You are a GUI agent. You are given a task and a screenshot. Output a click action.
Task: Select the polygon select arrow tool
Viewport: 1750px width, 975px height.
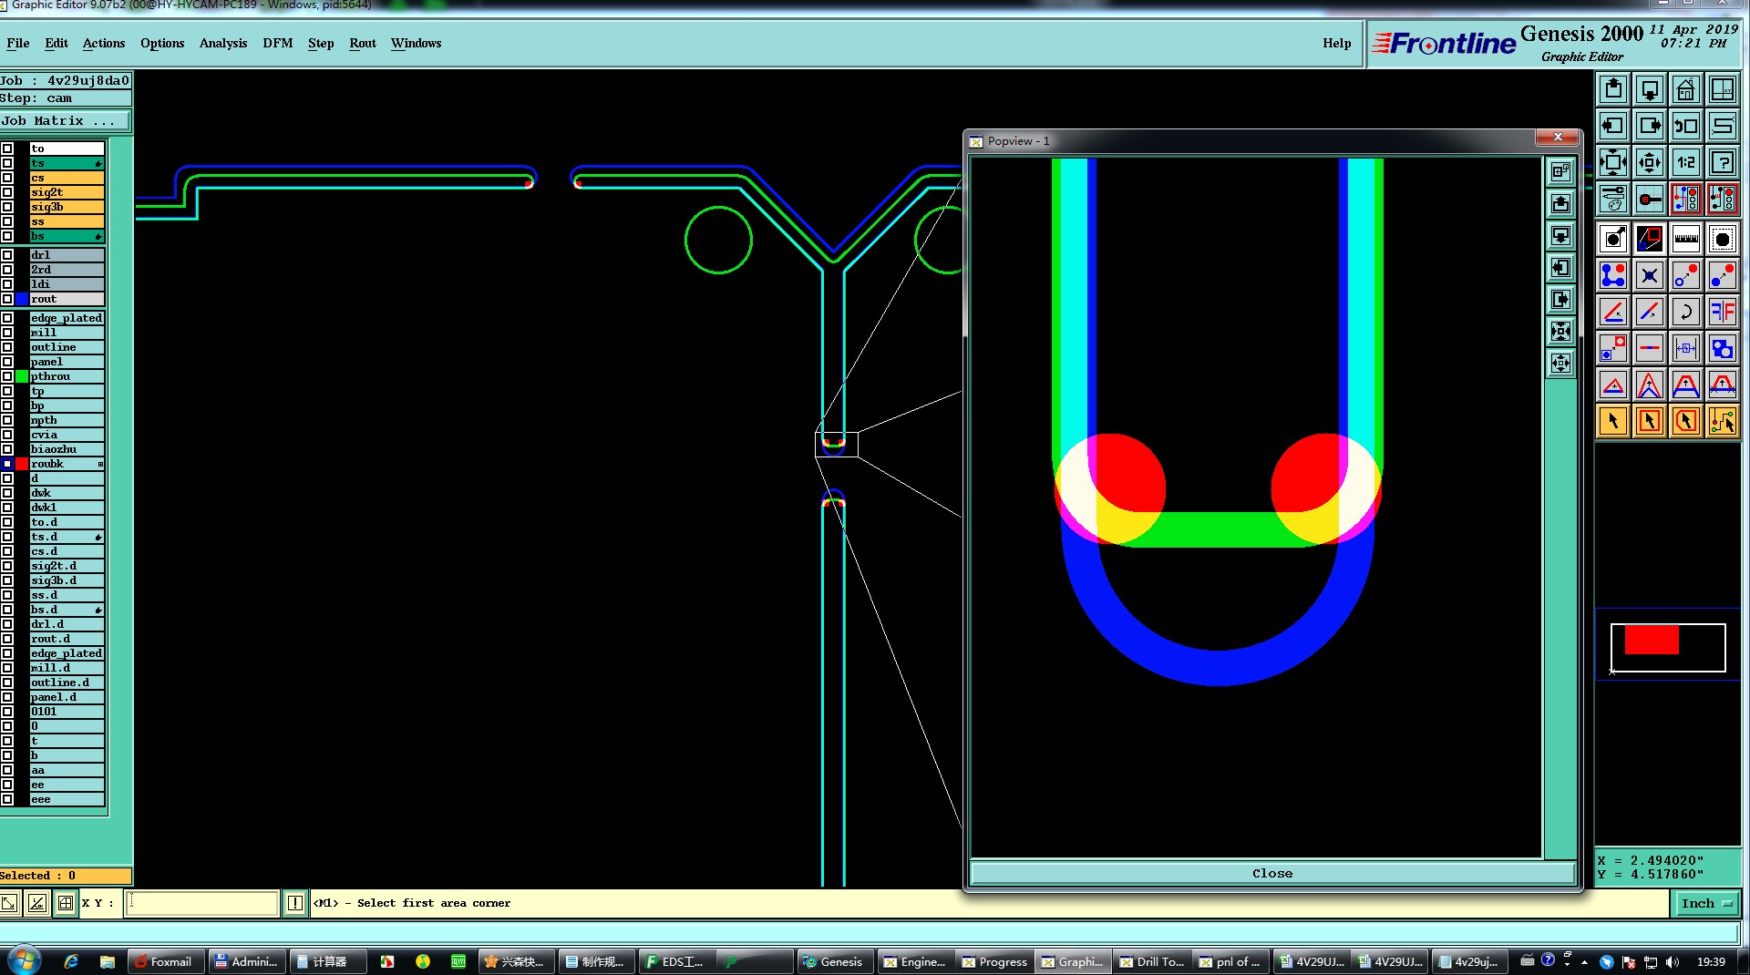point(1686,421)
